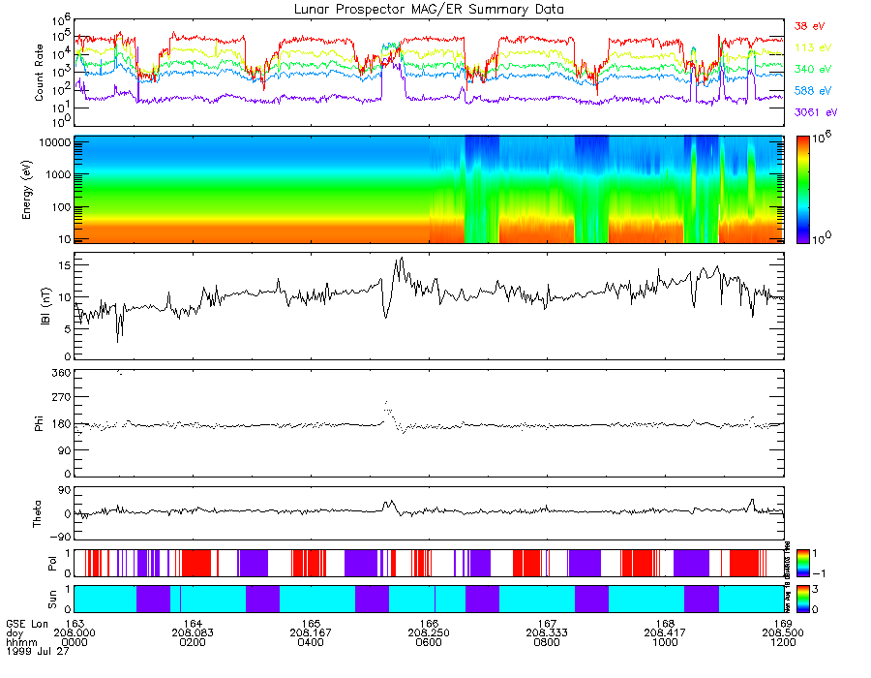Click the 'Theta' axis label
871x678 pixels.
pos(37,513)
